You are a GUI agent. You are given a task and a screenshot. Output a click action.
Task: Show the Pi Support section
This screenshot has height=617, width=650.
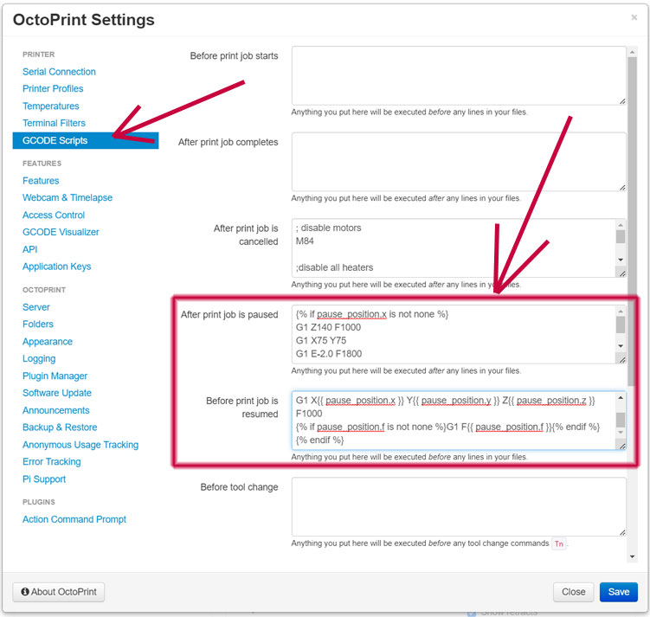click(x=44, y=479)
